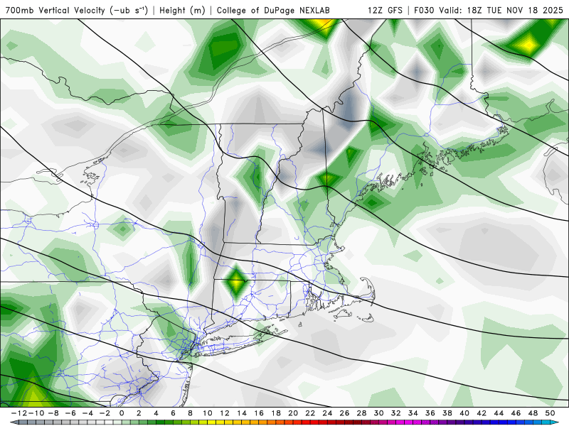Select the -8 value on the color scale
The image size is (569, 426).
click(54, 413)
